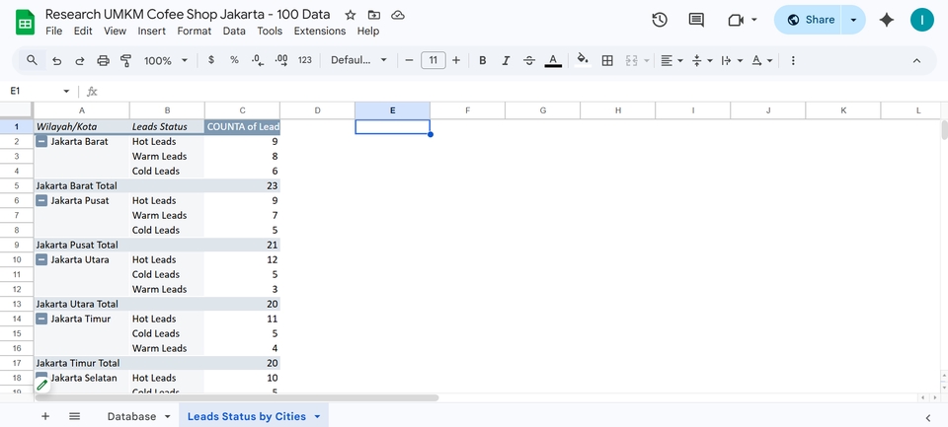The image size is (948, 427).
Task: Open the Edit menu
Action: pyautogui.click(x=83, y=31)
